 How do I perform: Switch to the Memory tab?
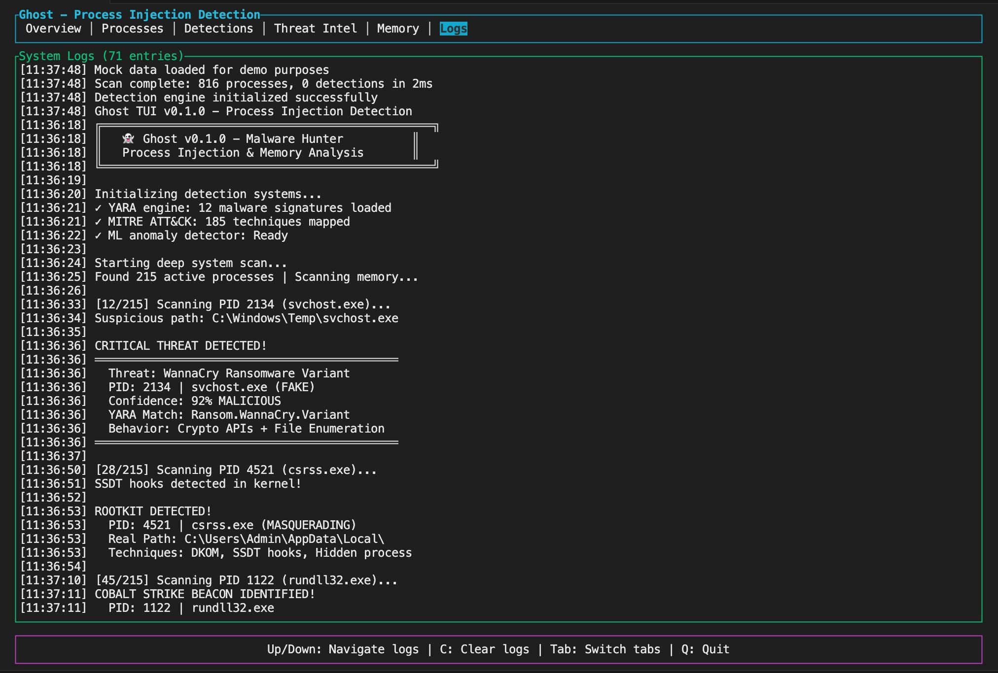tap(397, 28)
